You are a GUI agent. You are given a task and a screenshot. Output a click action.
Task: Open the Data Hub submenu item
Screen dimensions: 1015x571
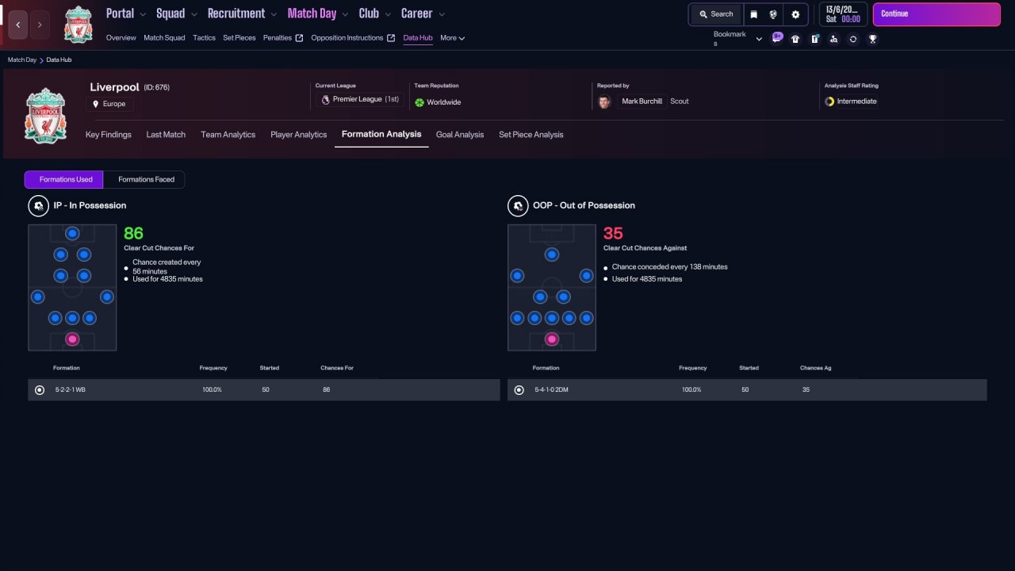tap(418, 38)
